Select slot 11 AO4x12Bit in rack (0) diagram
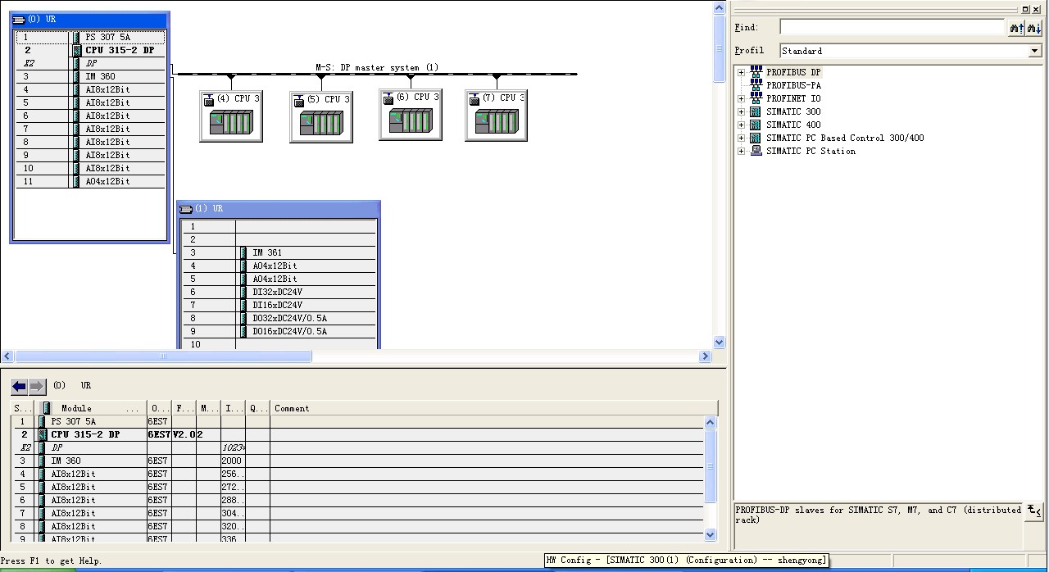 click(90, 182)
